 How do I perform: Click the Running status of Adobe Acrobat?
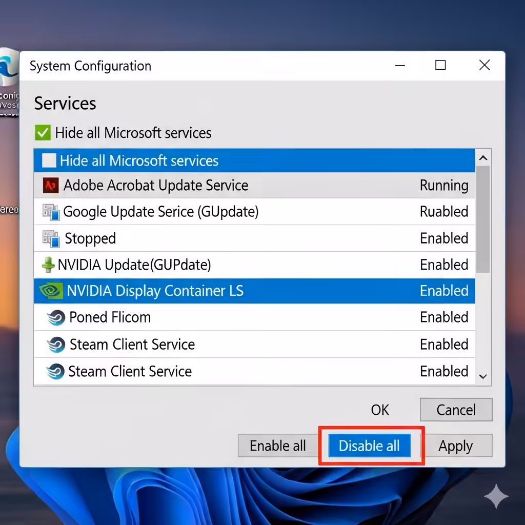click(x=444, y=186)
